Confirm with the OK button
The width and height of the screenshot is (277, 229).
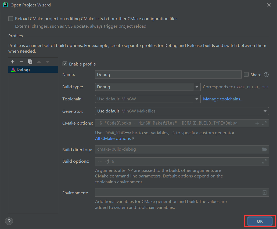tap(260, 221)
